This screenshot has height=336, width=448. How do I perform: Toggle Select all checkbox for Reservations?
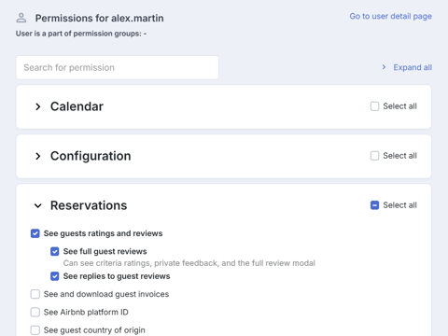[x=374, y=205]
